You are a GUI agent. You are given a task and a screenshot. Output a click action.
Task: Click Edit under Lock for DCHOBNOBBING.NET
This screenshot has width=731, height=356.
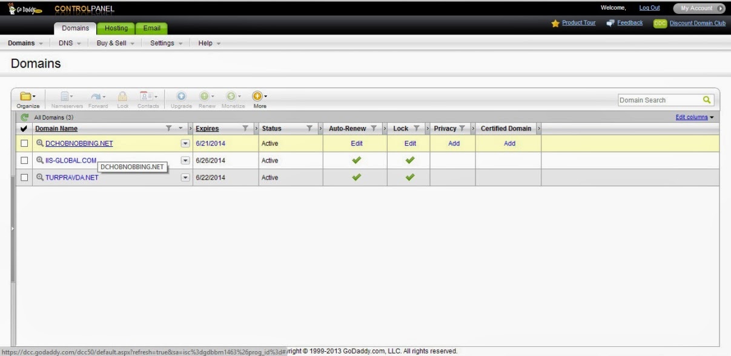[x=410, y=144]
